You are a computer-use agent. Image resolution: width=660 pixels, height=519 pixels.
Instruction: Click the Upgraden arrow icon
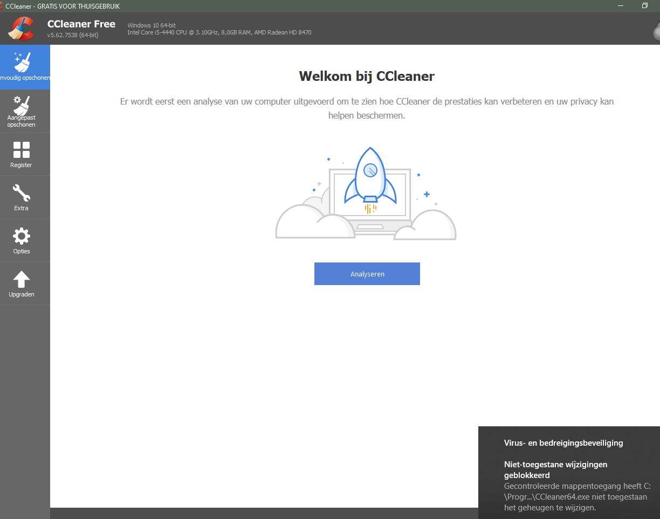click(22, 279)
